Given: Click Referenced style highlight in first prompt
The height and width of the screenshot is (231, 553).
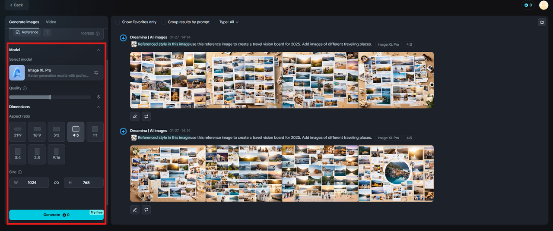Looking at the screenshot, I should coord(164,44).
